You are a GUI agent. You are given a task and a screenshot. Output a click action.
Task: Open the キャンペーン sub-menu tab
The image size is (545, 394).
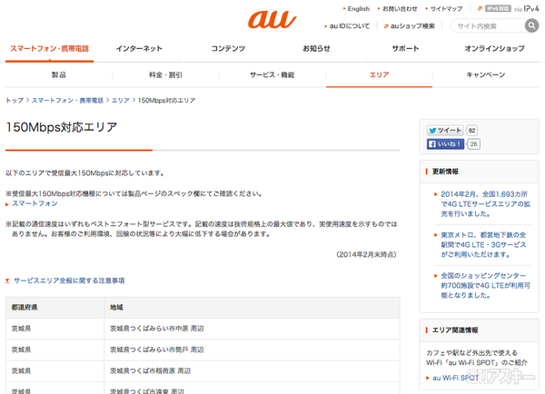click(486, 74)
